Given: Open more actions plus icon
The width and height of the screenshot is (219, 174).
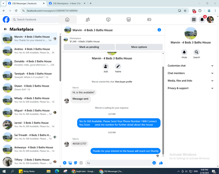Looking at the screenshot, I should coord(65,163).
